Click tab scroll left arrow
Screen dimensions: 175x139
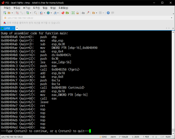coord(166,28)
